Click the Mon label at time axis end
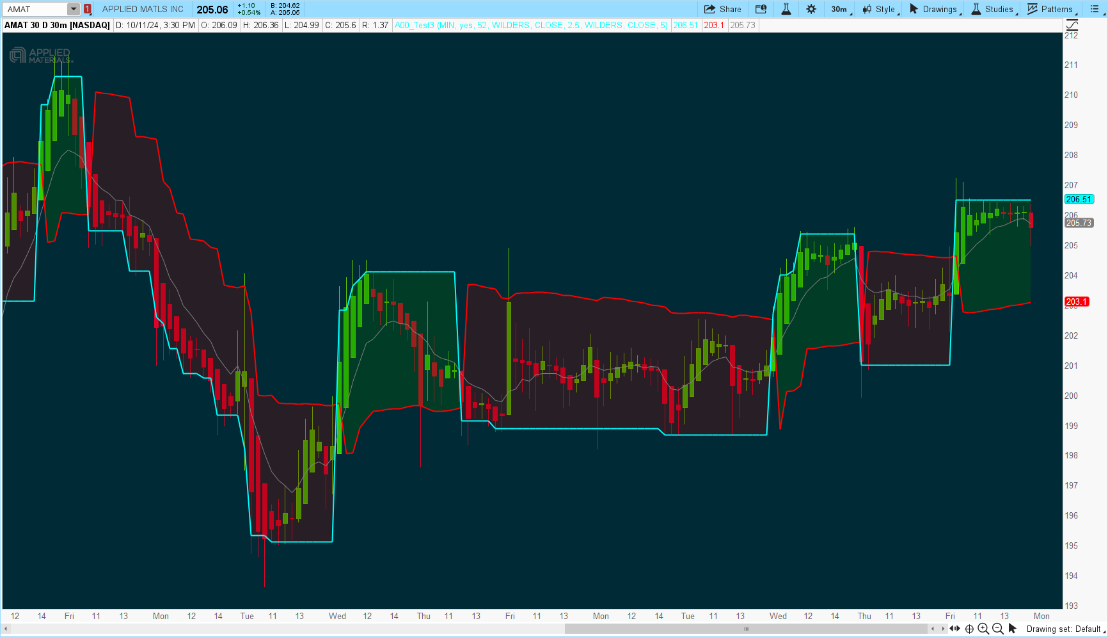 (x=1041, y=616)
